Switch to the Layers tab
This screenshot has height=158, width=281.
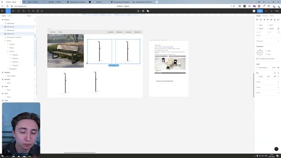click(x=4, y=16)
